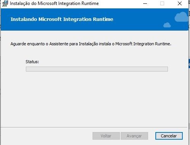Click the installer icon in the title bar

pos(5,3)
